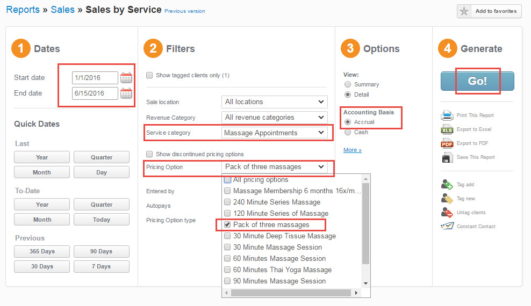Open the Service category dropdown
This screenshot has width=531, height=306.
(x=274, y=133)
